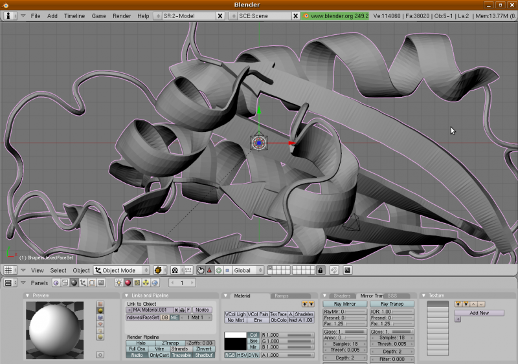This screenshot has width=518, height=364.
Task: Open the Lamp buttons icon
Action: tap(118, 283)
